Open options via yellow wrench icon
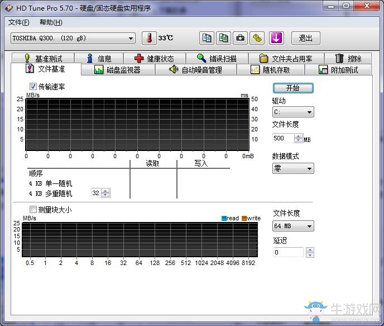This screenshot has height=326, width=384. [257, 38]
